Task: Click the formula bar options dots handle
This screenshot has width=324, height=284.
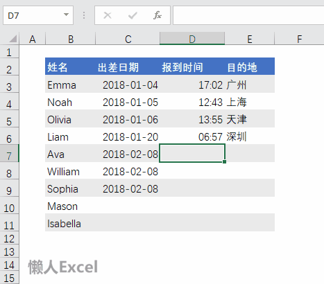Action: [x=84, y=15]
